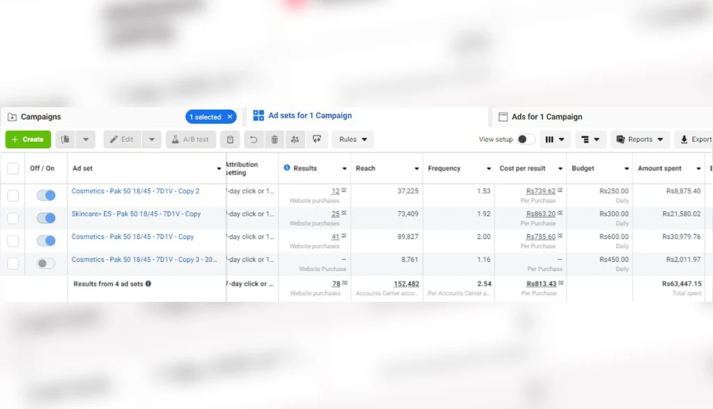Check the box for Skincare ES ad set

pyautogui.click(x=13, y=218)
